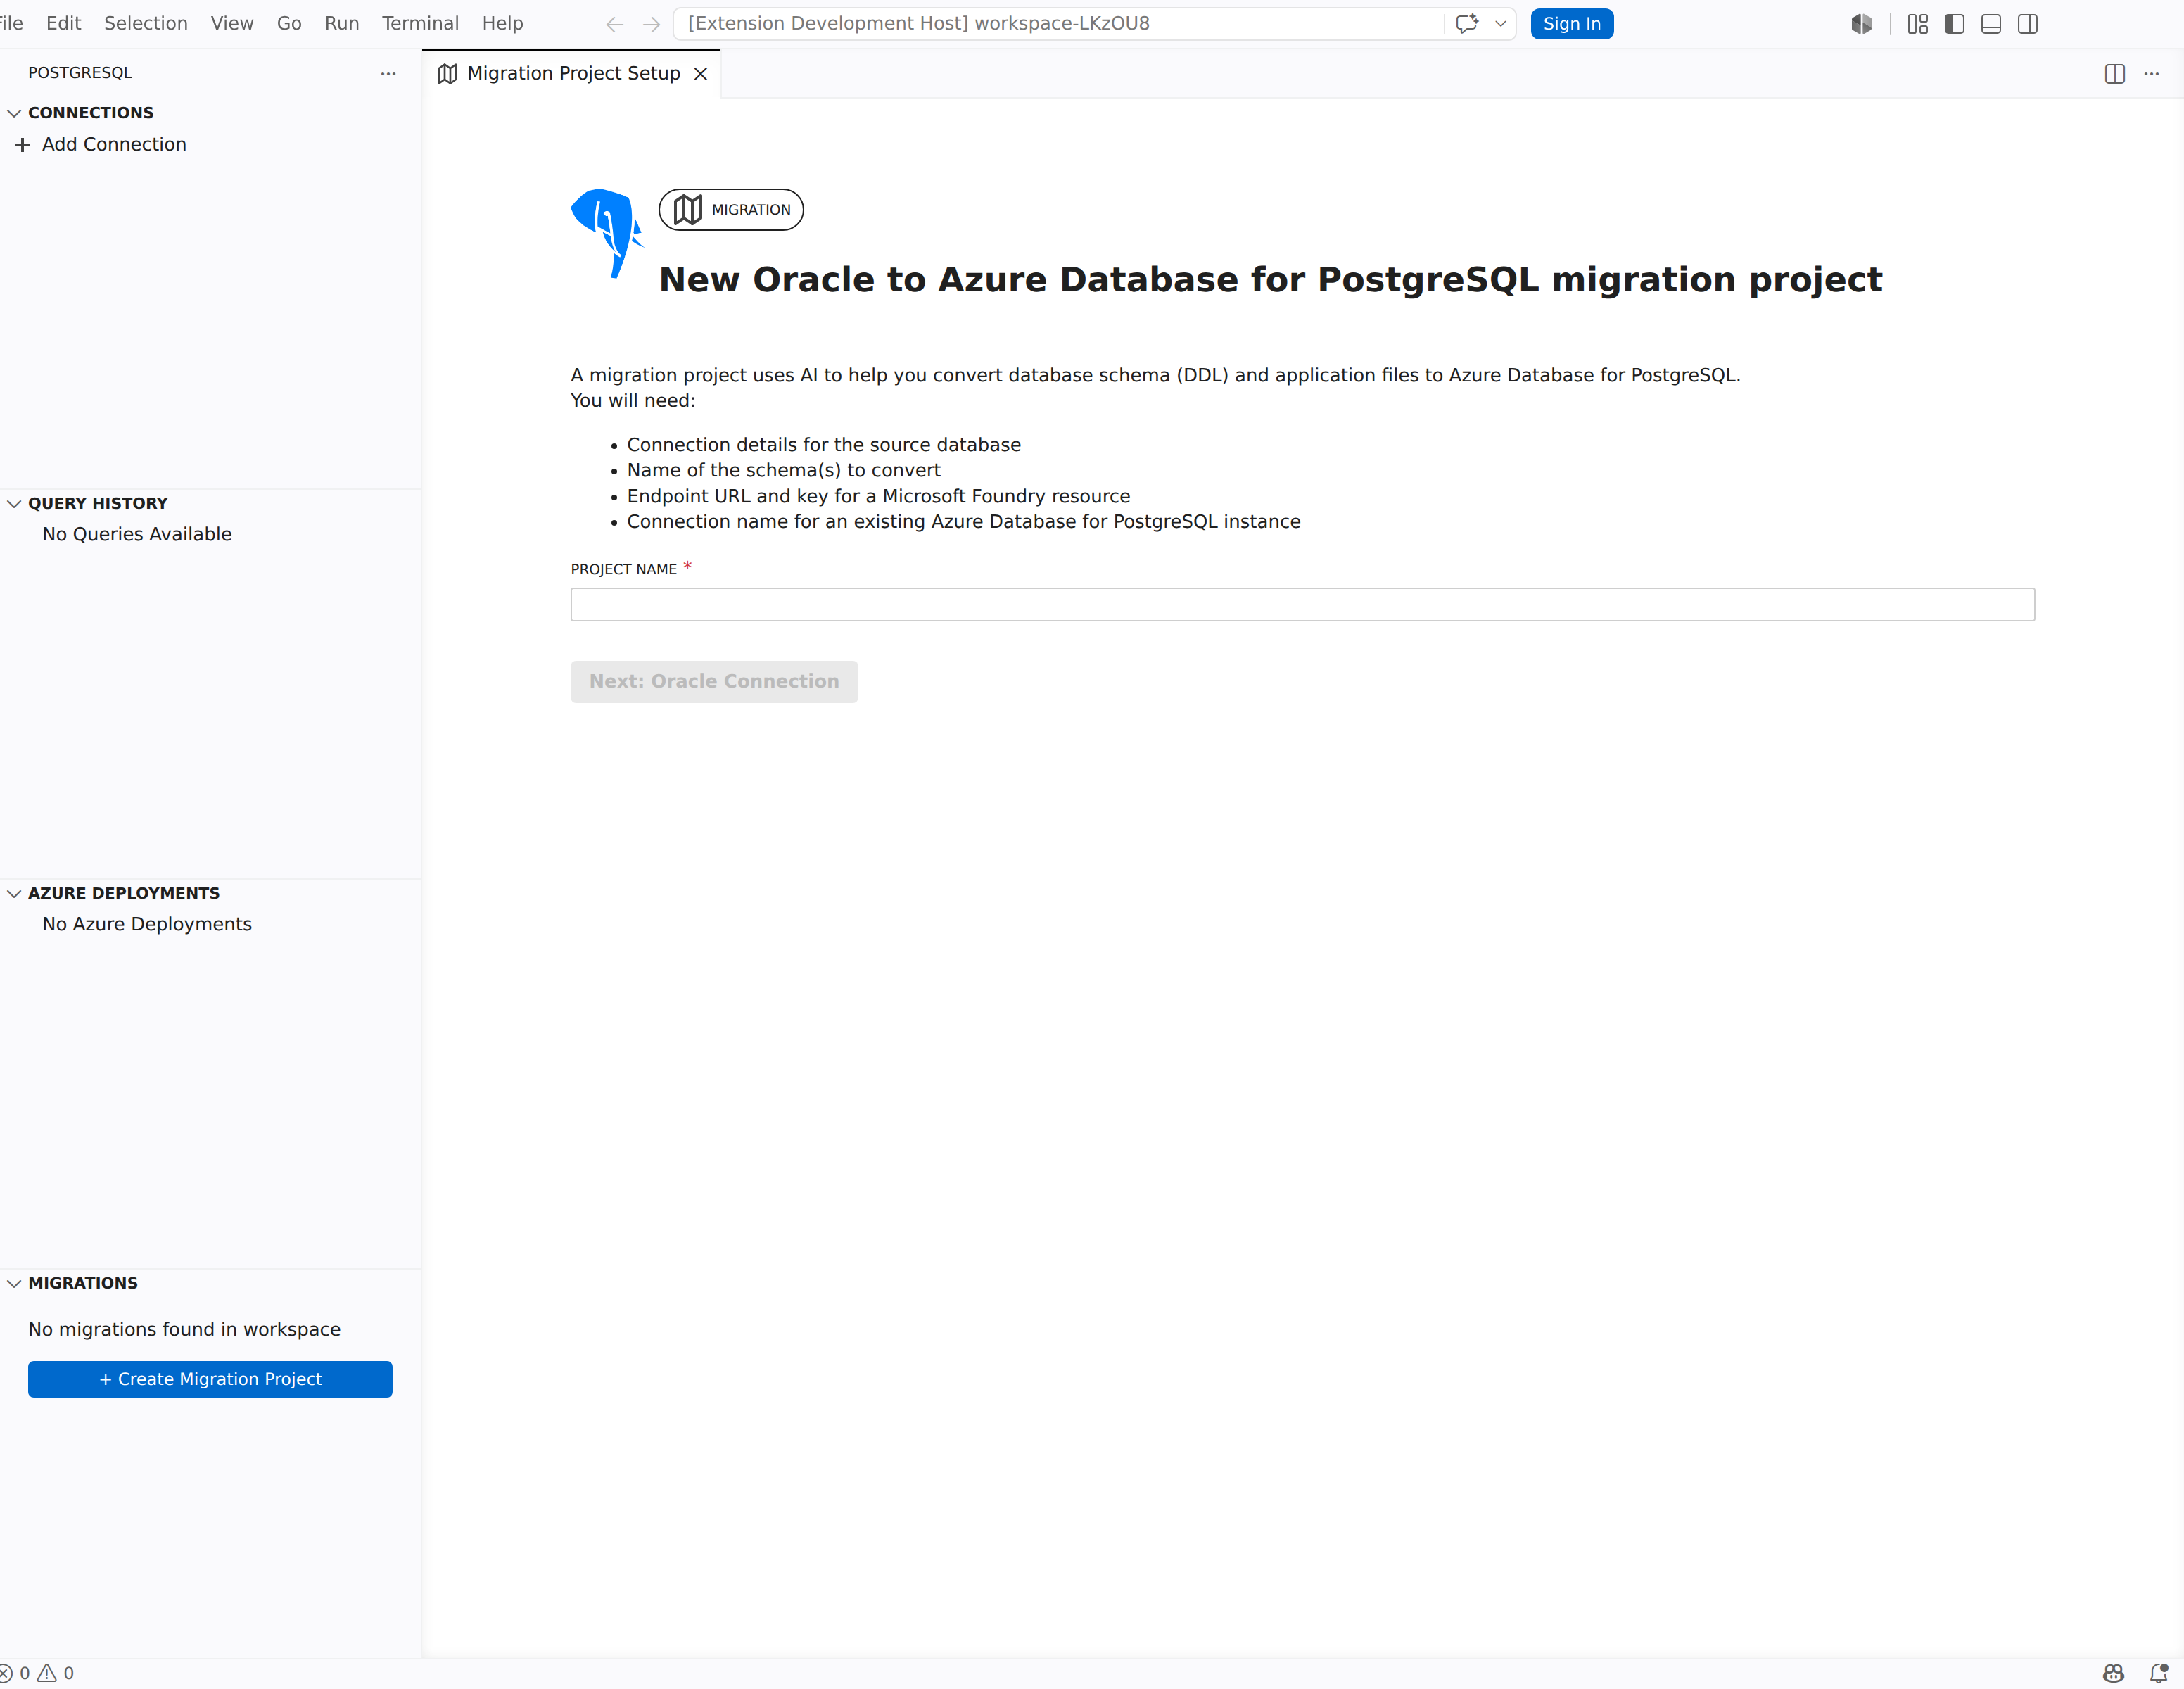The image size is (2184, 1689).
Task: Collapse the Azure Deployments section
Action: click(14, 893)
